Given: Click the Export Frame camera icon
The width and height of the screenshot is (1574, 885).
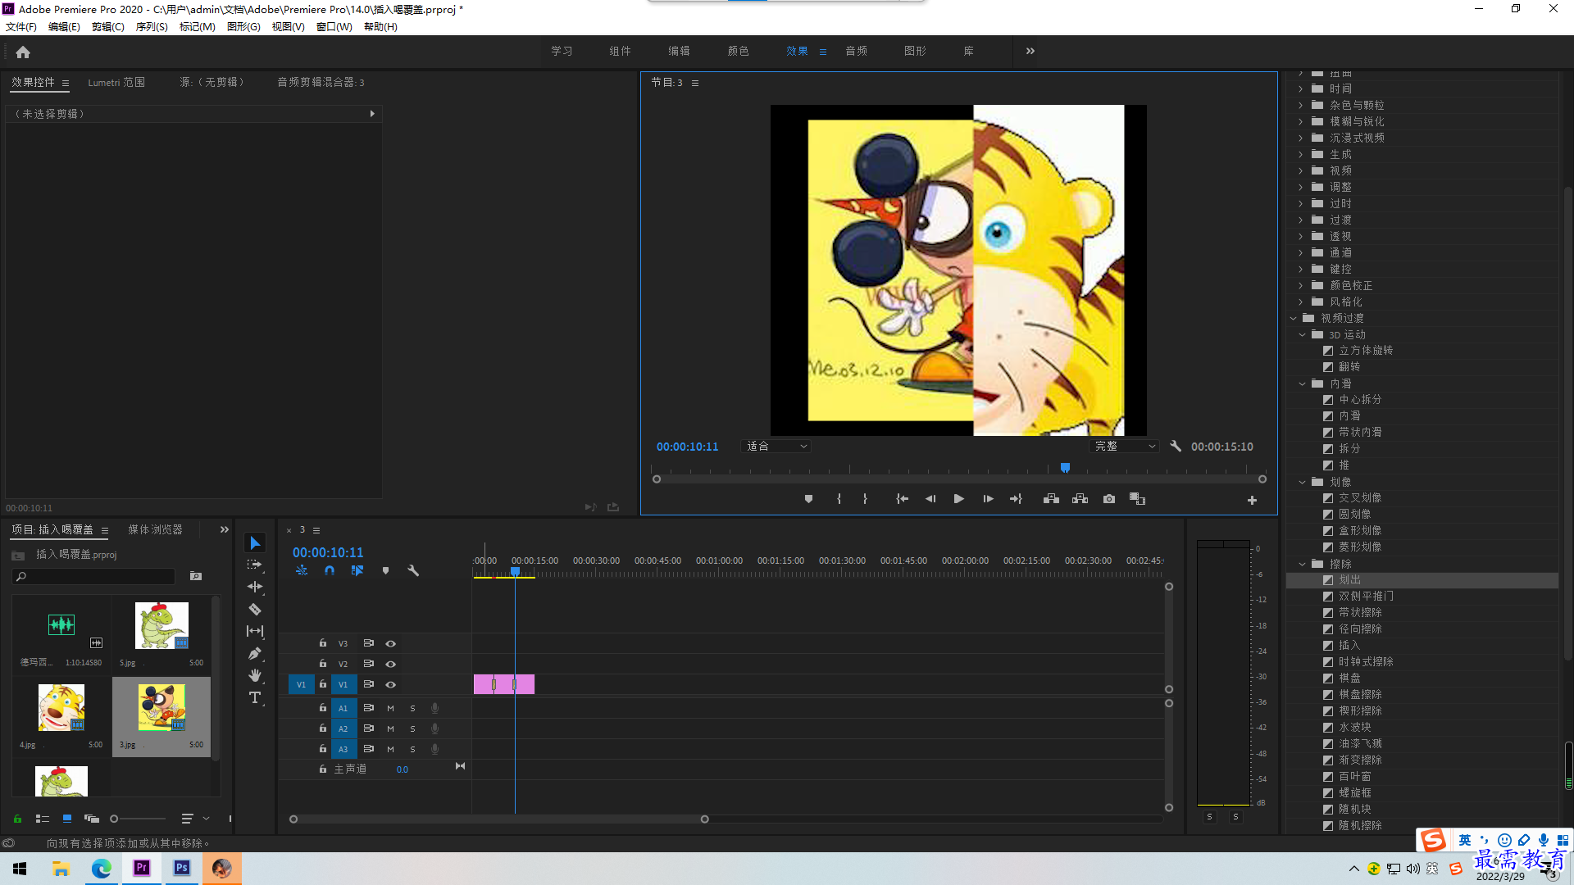Looking at the screenshot, I should [x=1109, y=499].
